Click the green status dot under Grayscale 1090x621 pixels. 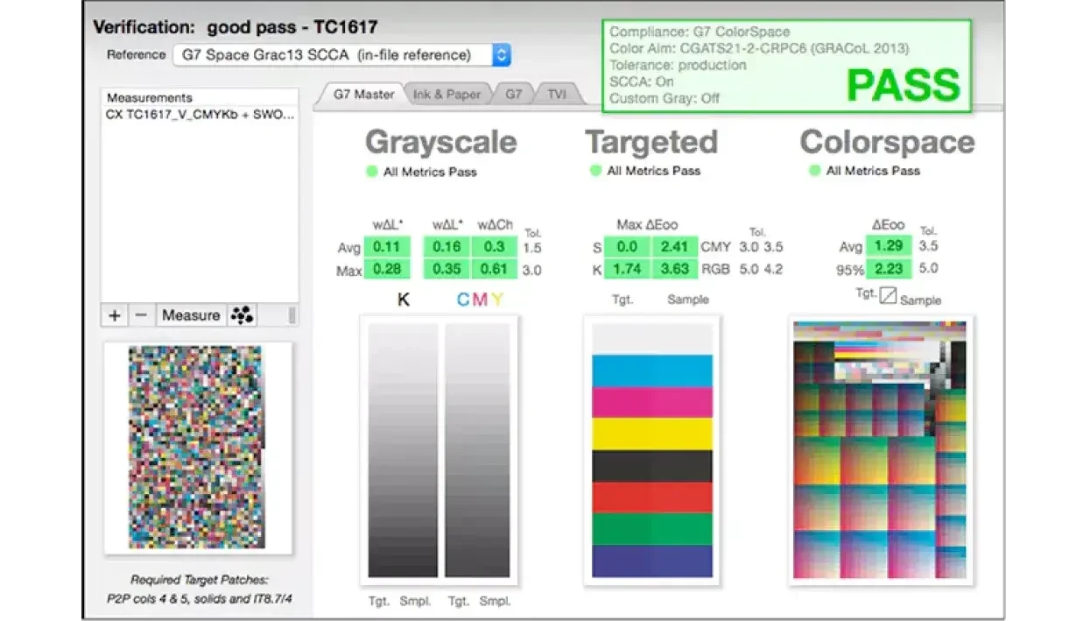[x=372, y=172]
